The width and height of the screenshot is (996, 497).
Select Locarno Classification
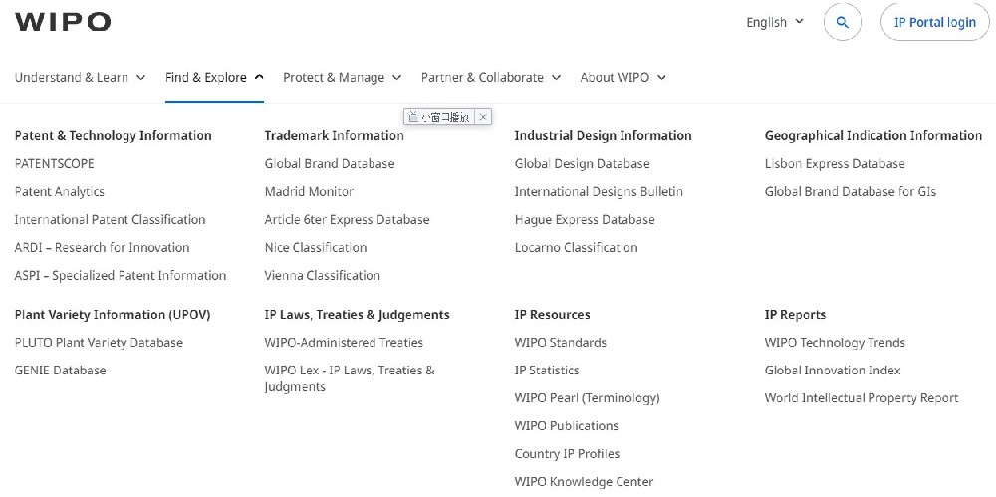click(576, 248)
